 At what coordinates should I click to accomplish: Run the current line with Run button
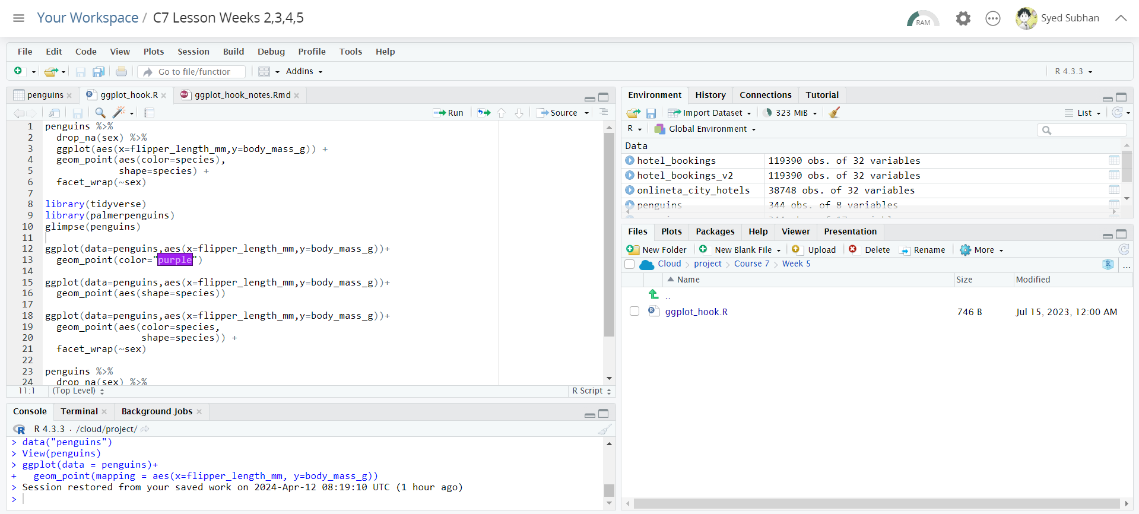[448, 113]
